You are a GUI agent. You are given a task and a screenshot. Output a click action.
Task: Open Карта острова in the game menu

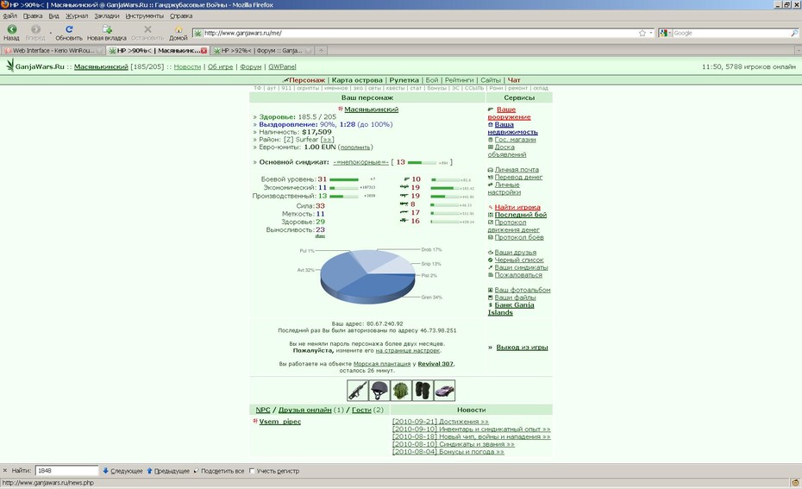click(x=357, y=80)
